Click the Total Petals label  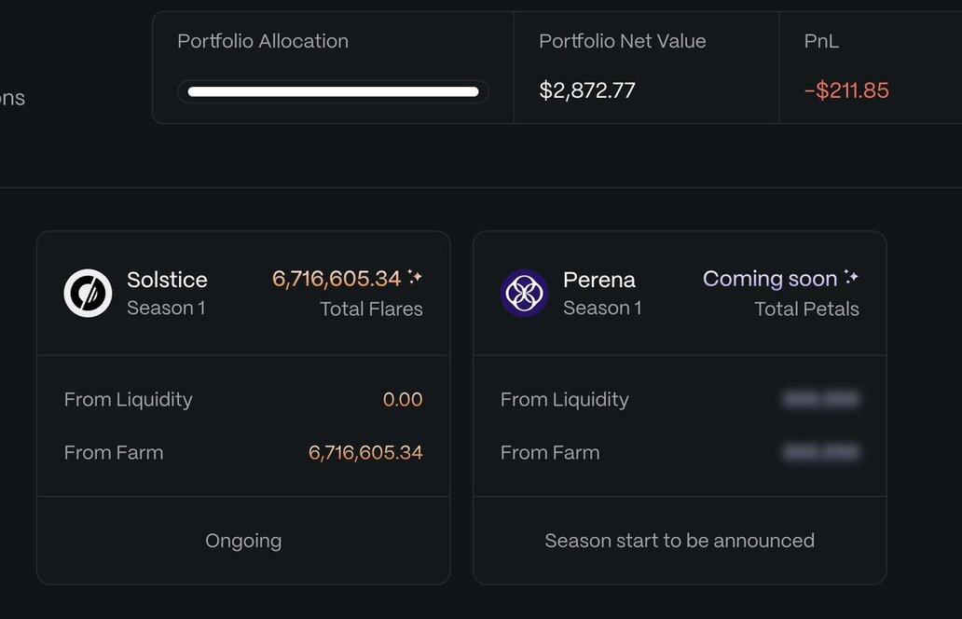click(x=806, y=309)
